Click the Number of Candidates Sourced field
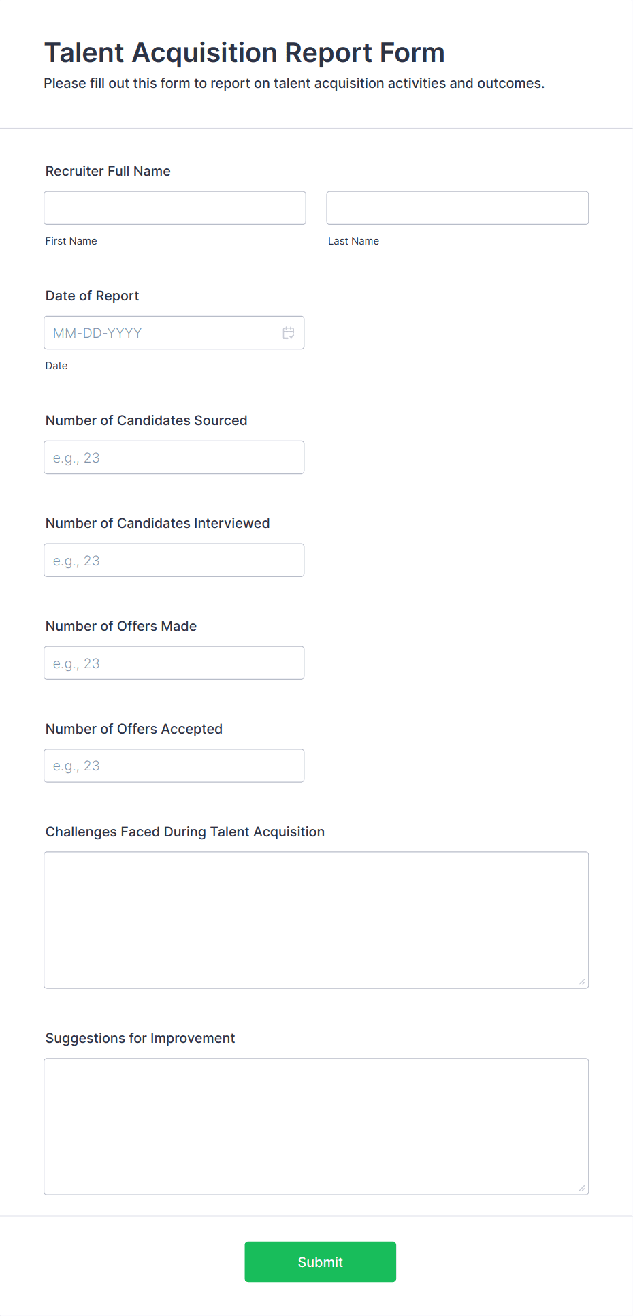 [174, 457]
